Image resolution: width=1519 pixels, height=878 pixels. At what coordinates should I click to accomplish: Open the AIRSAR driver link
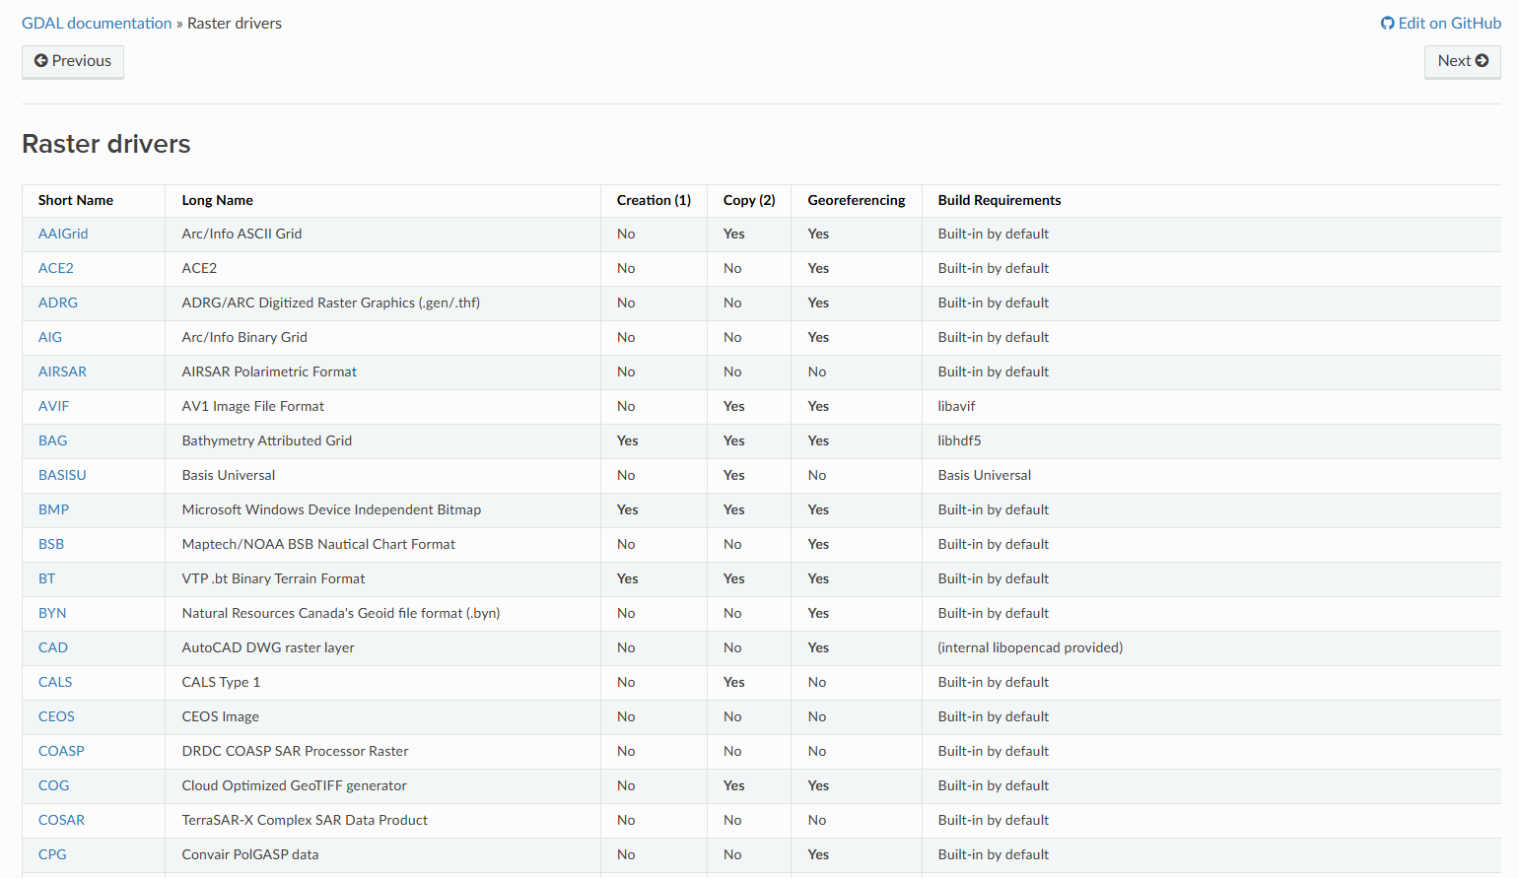click(62, 371)
